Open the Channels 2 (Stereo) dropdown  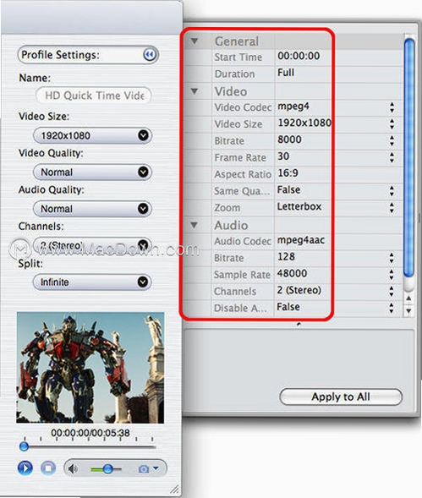coord(92,245)
